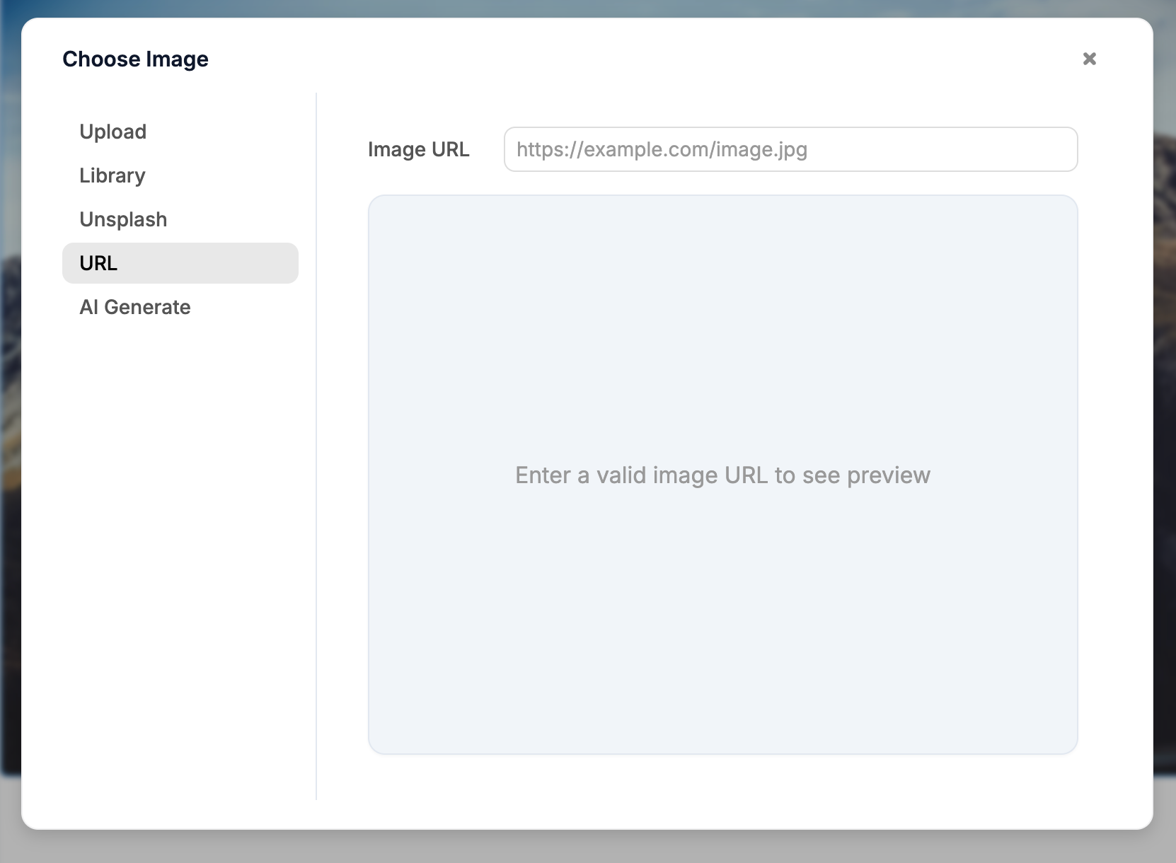
Task: Click the dimmed backdrop below the dialog
Action: 587,847
